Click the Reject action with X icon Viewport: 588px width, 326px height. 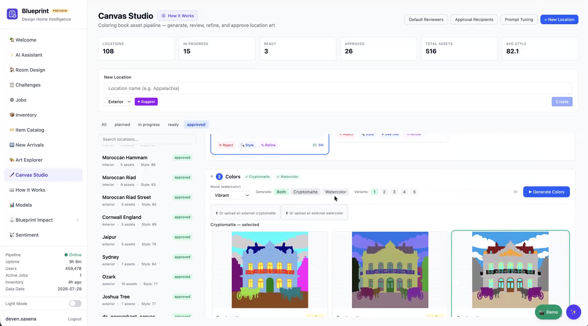226,145
